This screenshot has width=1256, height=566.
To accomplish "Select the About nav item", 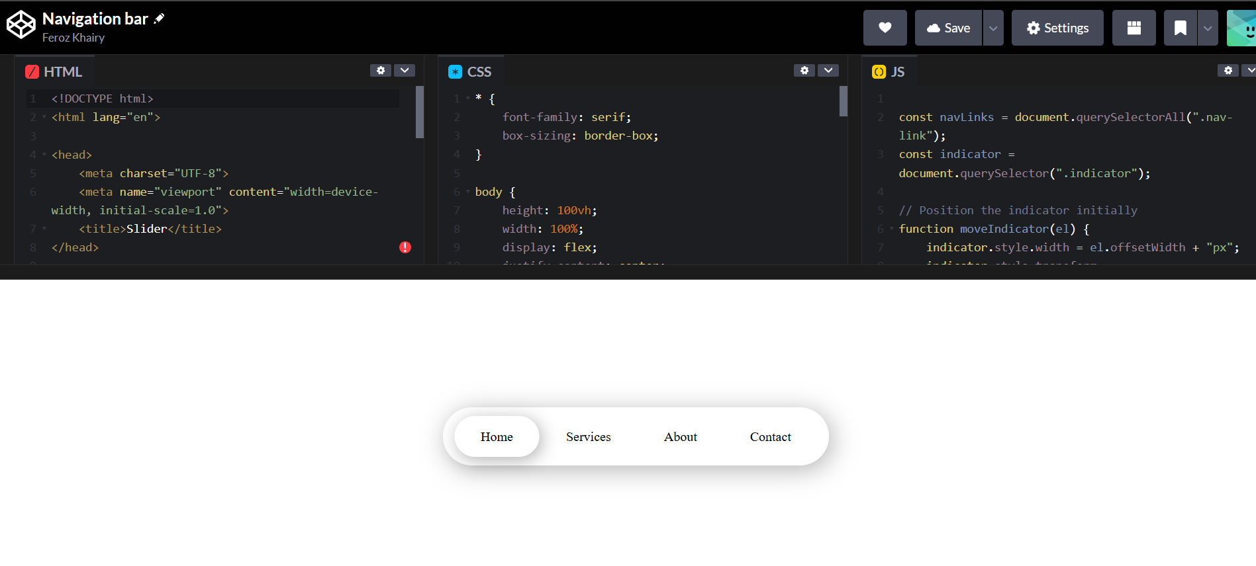I will tap(680, 437).
